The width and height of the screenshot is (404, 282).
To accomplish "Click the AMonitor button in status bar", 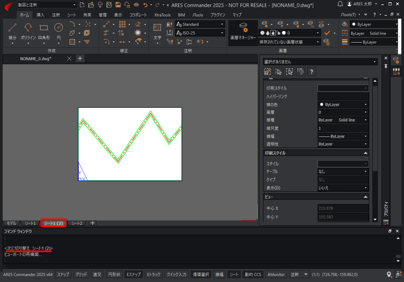I will (276, 275).
